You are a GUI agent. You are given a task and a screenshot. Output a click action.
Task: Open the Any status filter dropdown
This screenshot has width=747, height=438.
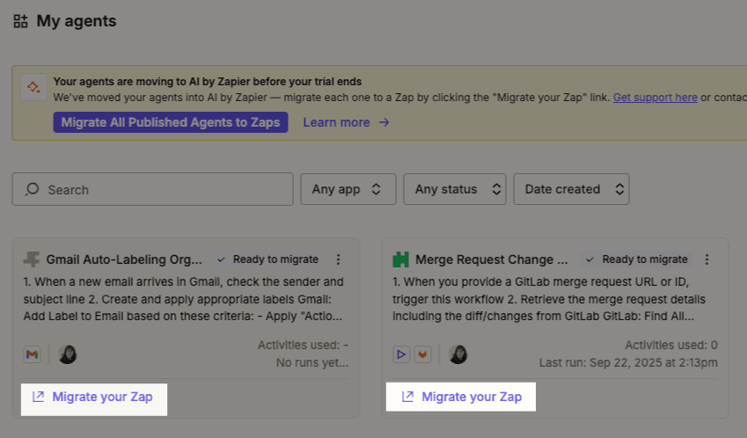[x=455, y=189]
